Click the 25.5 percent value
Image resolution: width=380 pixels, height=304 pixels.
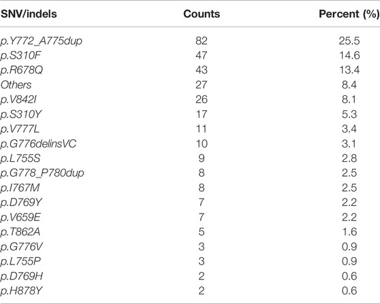tap(349, 41)
